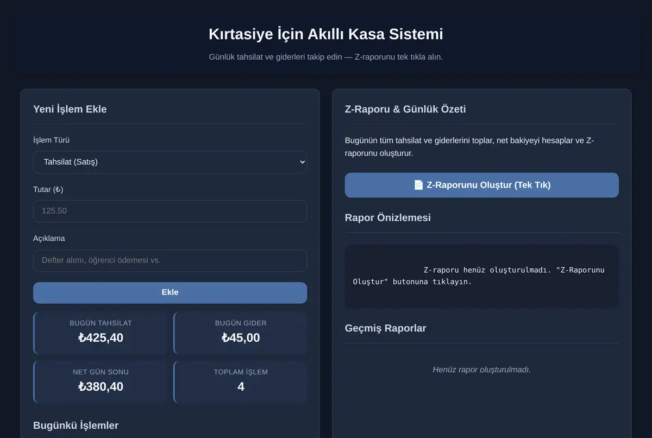Click 'Henüz rapor oluşturulmadı.' text

coord(482,370)
